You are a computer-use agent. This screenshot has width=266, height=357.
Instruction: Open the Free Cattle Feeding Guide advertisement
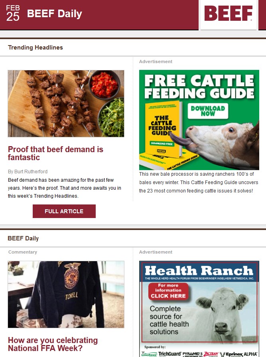click(199, 120)
